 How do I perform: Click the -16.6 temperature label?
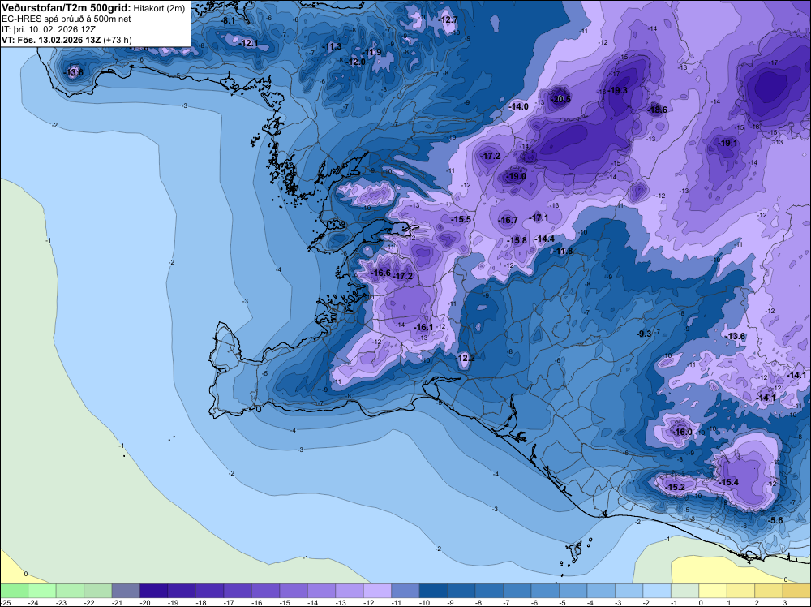(x=381, y=273)
